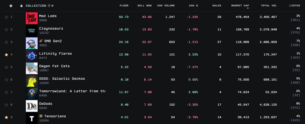Unfavorite Tensorians with its star

pos(6,117)
